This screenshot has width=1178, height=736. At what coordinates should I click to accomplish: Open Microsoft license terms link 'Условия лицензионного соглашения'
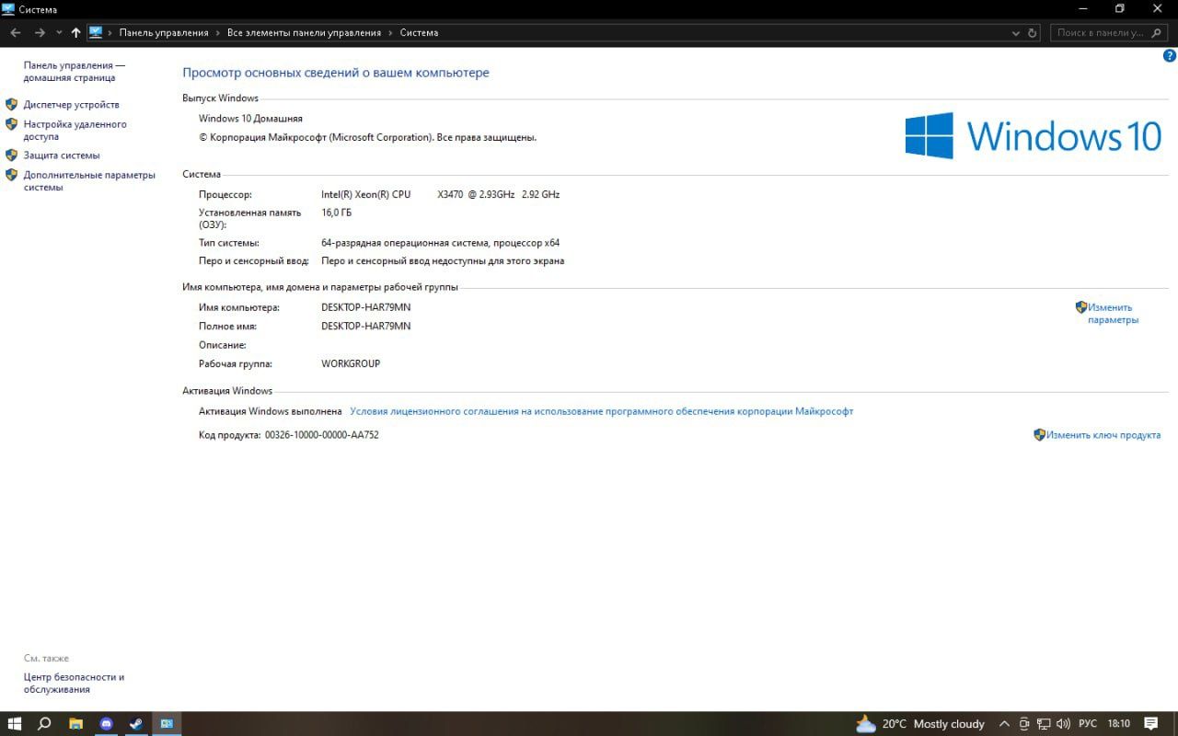pyautogui.click(x=601, y=411)
